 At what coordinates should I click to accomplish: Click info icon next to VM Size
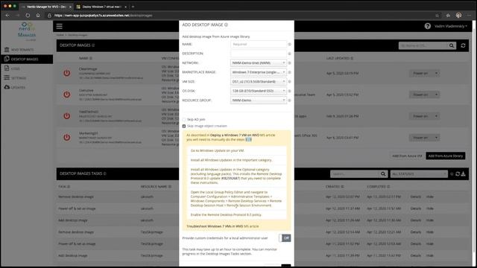tap(289, 82)
